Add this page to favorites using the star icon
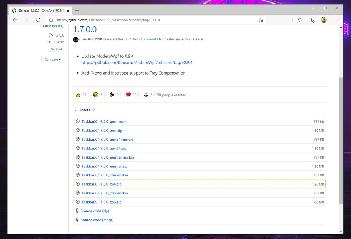 coord(261,20)
